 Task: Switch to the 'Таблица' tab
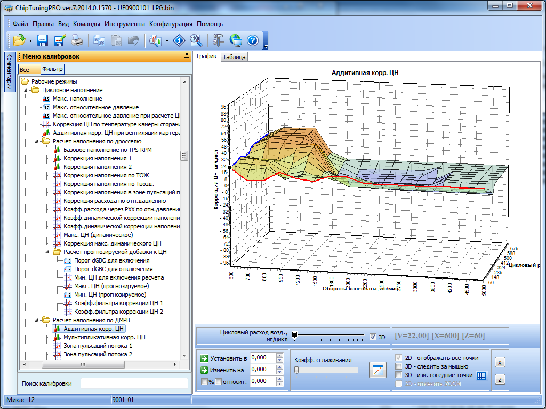pos(235,57)
